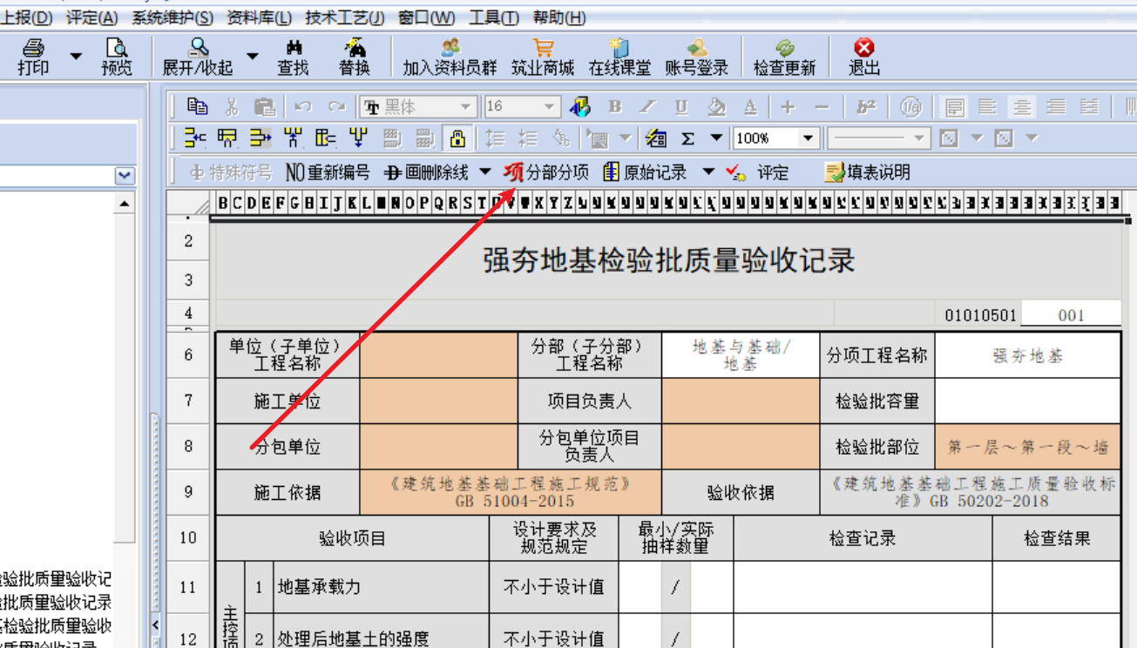The height and width of the screenshot is (648, 1137).
Task: Open the font size dropdown showing 16
Action: click(x=550, y=107)
